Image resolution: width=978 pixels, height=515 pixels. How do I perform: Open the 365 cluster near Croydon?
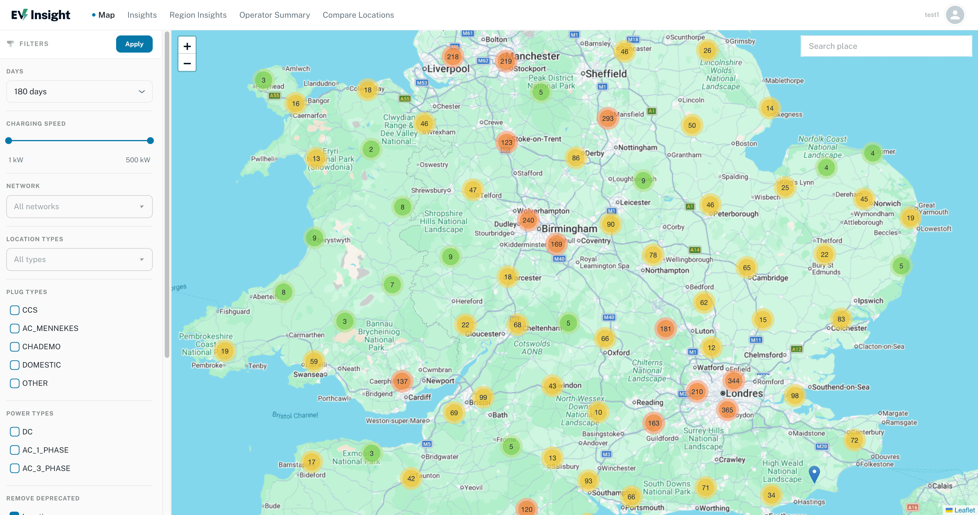pos(727,410)
